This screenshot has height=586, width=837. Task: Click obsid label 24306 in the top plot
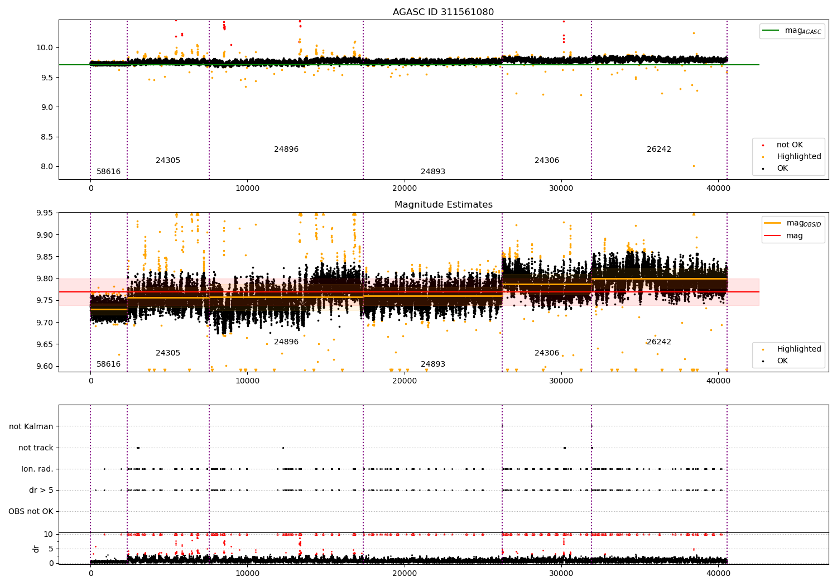coord(547,160)
